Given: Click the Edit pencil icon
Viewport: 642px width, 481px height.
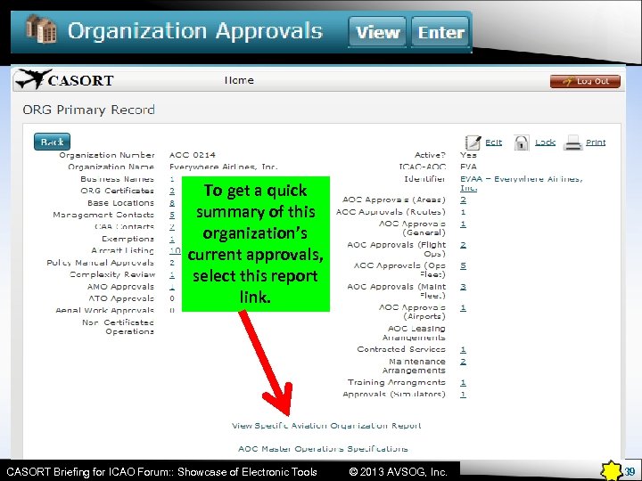Looking at the screenshot, I should (473, 143).
